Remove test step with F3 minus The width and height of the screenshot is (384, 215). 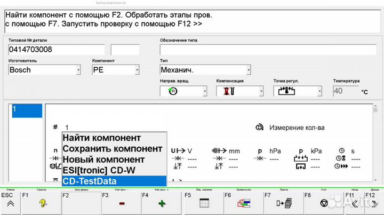tap(122, 203)
